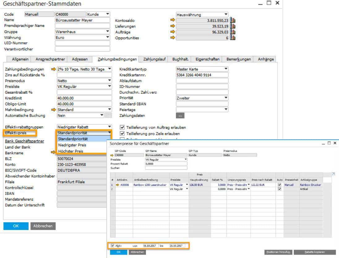
Task: Select Niedrigster Preis option
Action: (84, 145)
